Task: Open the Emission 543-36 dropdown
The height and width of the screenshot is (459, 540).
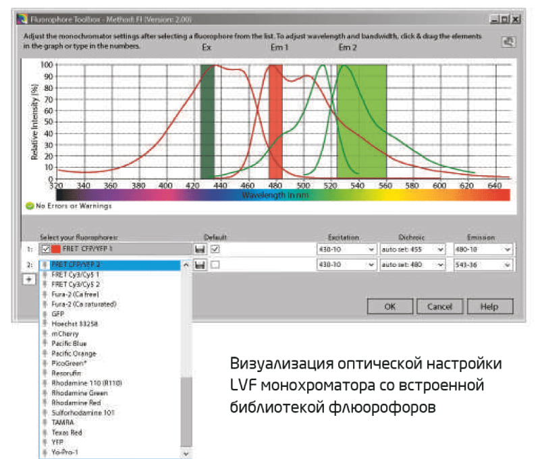Action: click(508, 265)
